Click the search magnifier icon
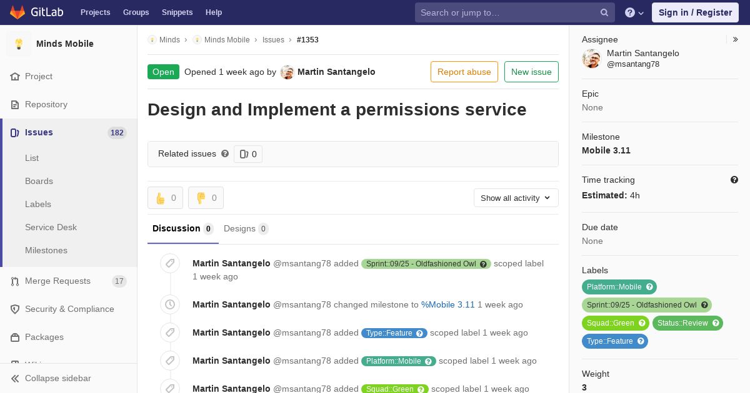This screenshot has width=750, height=393. point(604,12)
